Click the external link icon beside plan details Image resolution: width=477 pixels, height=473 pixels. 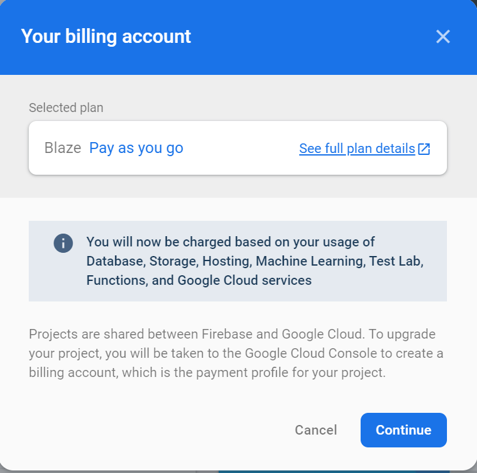click(x=424, y=149)
